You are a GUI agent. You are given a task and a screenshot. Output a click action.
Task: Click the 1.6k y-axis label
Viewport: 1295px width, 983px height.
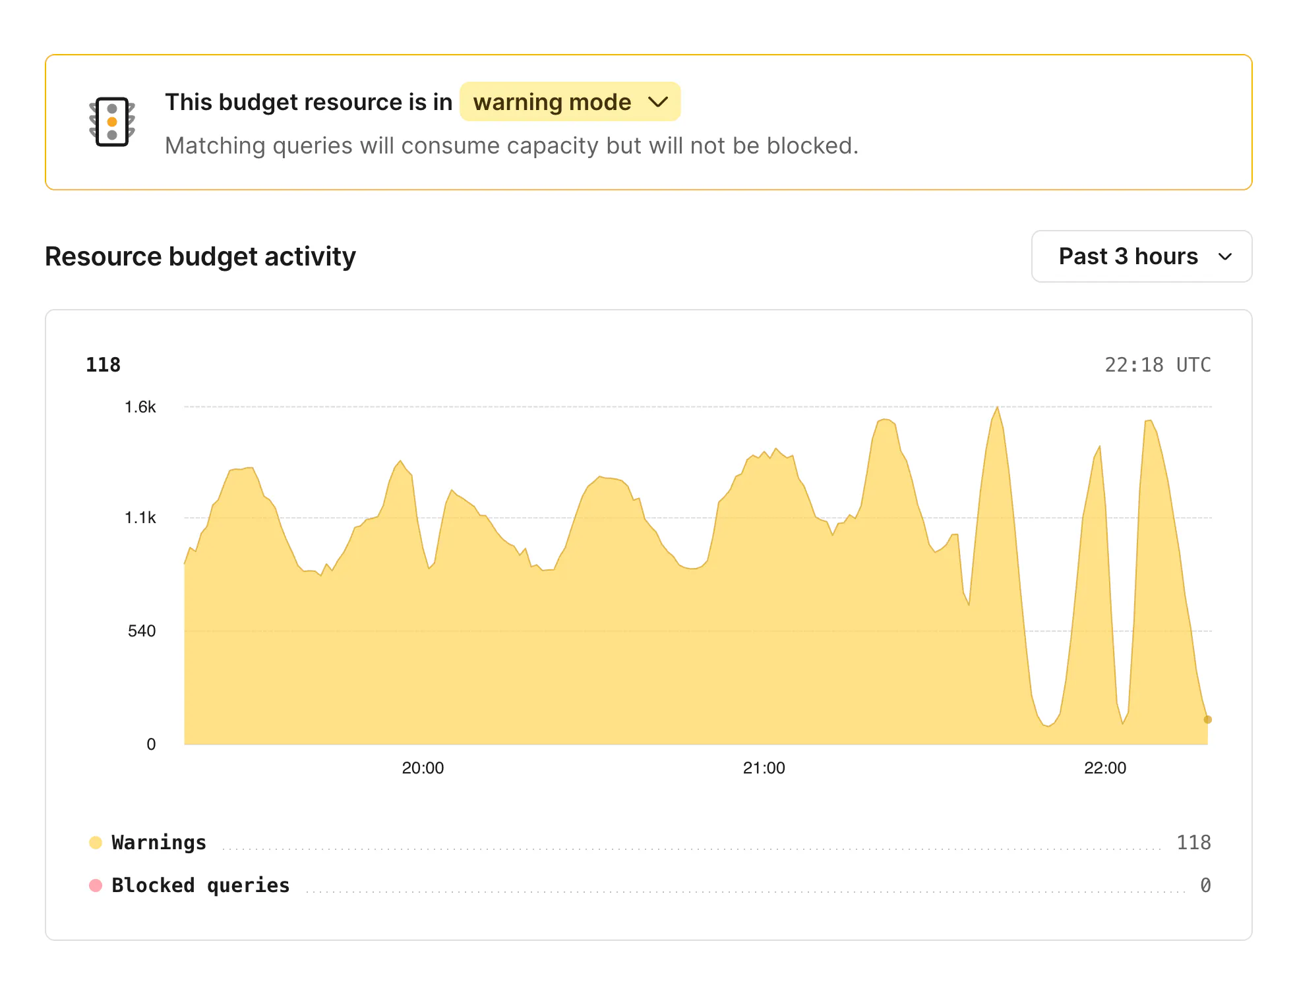pyautogui.click(x=140, y=407)
